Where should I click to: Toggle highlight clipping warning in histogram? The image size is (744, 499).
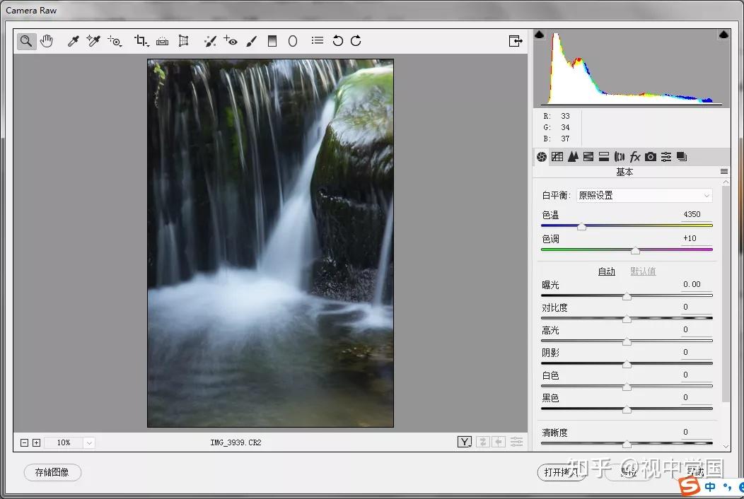point(723,35)
